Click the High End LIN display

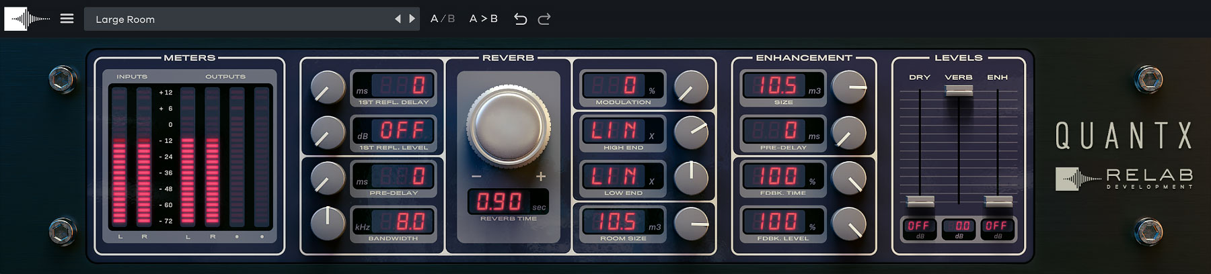pyautogui.click(x=623, y=130)
